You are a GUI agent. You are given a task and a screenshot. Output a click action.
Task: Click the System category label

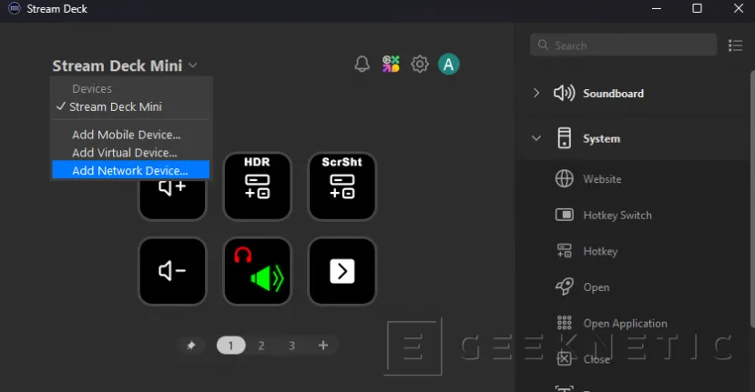601,138
